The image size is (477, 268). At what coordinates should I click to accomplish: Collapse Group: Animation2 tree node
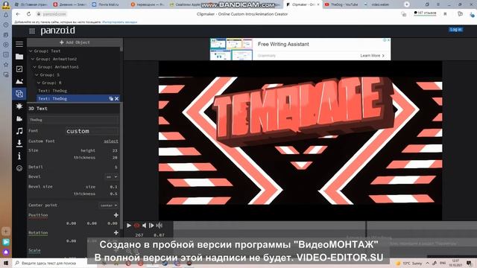33,59
